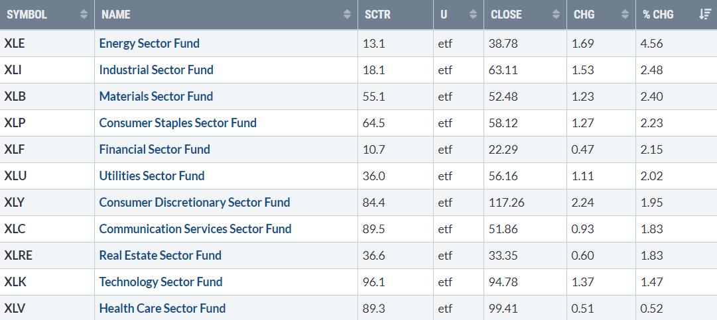Open the Health Care Sector Fund link

163,308
